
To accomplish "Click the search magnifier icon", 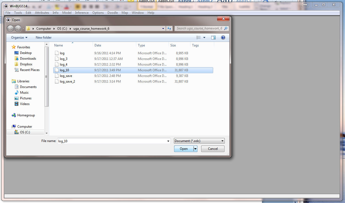I will (x=226, y=28).
